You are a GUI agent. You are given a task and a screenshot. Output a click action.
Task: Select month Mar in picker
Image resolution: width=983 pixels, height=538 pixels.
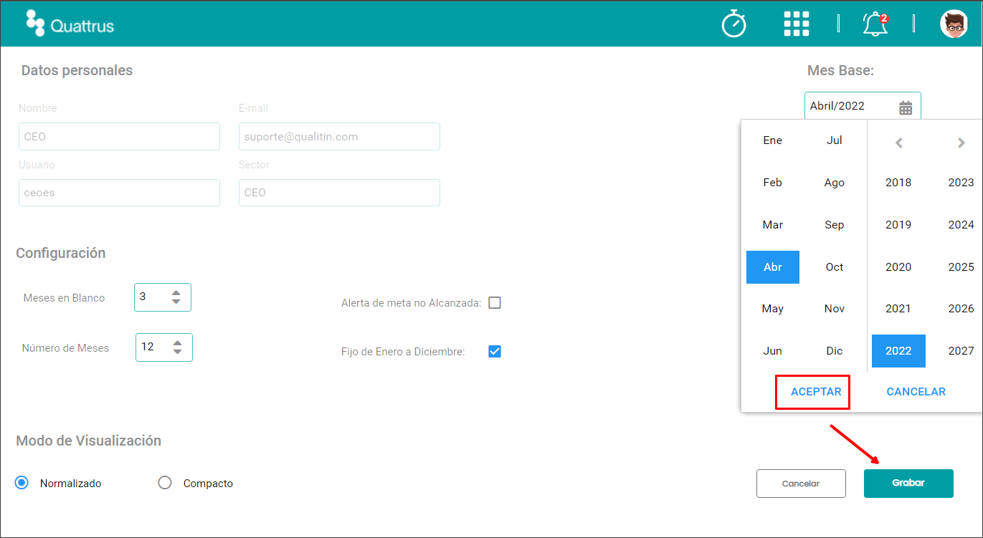pos(773,225)
